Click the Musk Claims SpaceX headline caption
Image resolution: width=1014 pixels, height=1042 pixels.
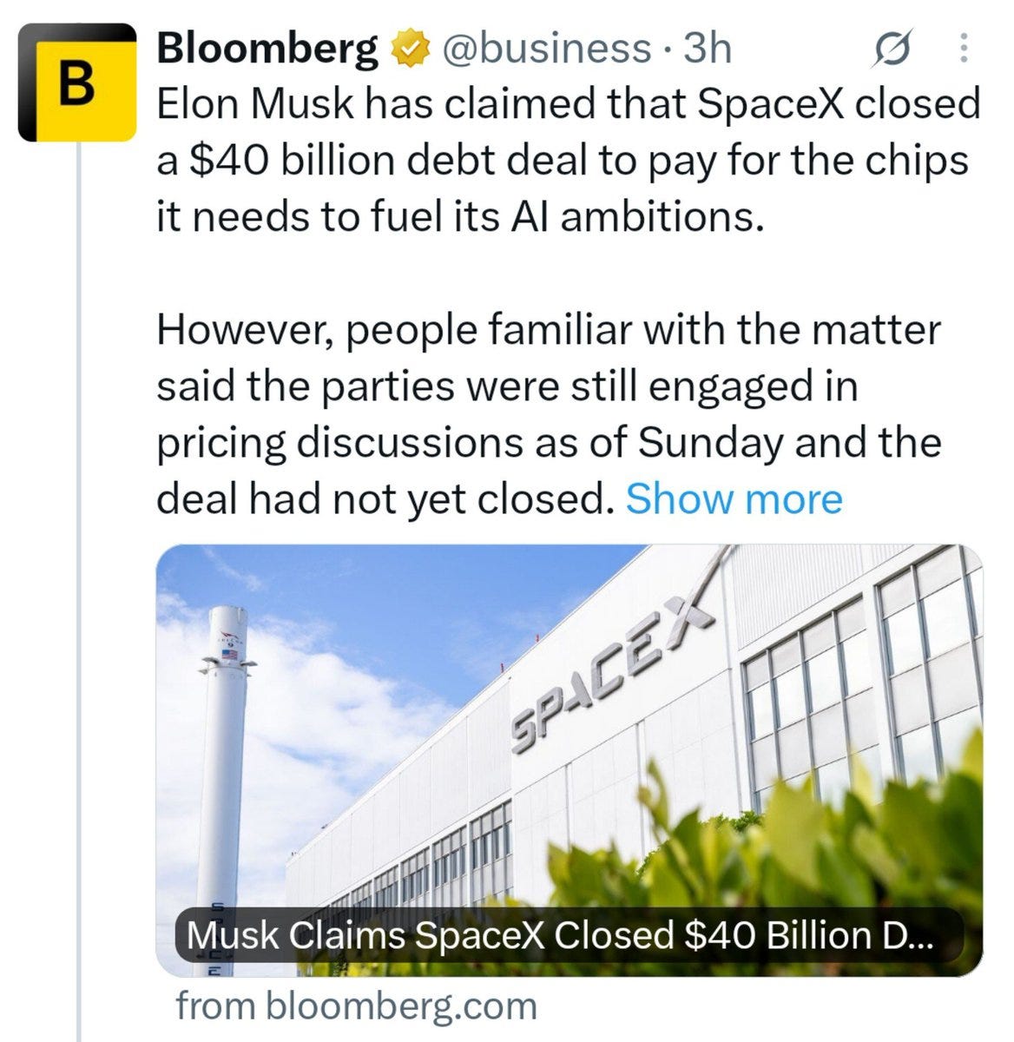(x=560, y=935)
